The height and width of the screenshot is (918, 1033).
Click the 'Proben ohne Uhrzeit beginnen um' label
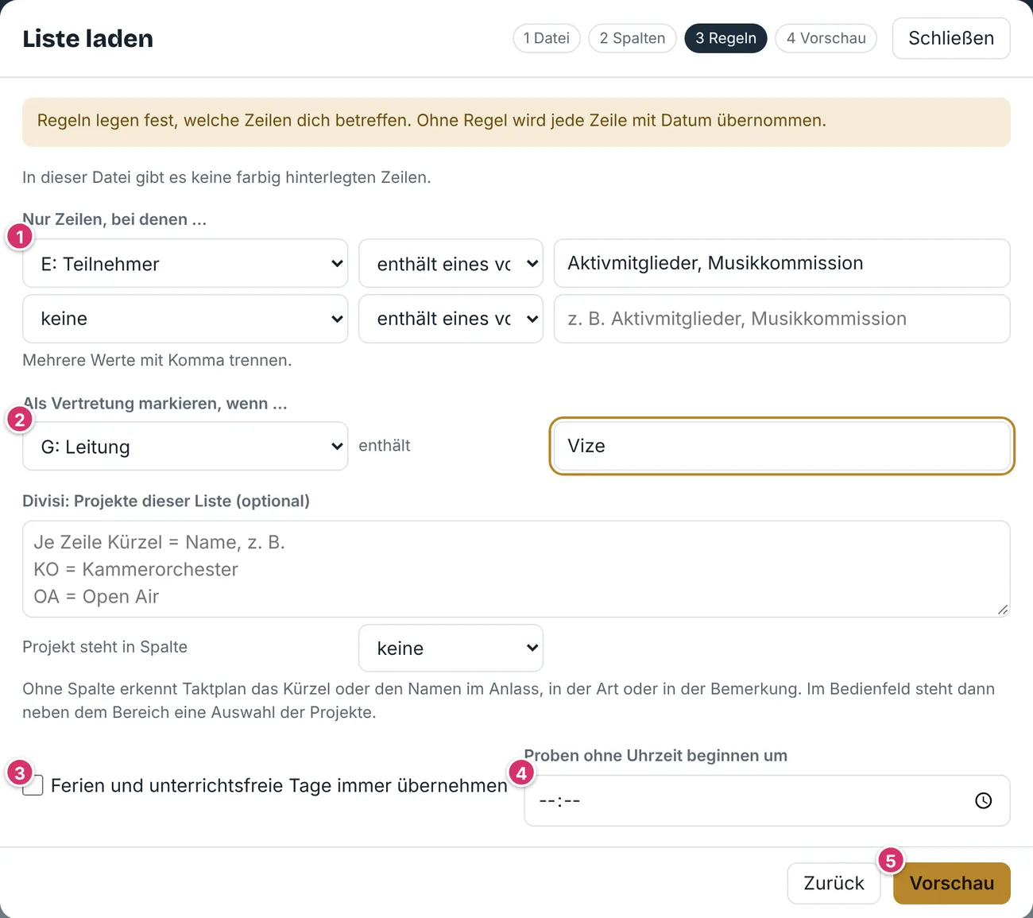pyautogui.click(x=656, y=755)
